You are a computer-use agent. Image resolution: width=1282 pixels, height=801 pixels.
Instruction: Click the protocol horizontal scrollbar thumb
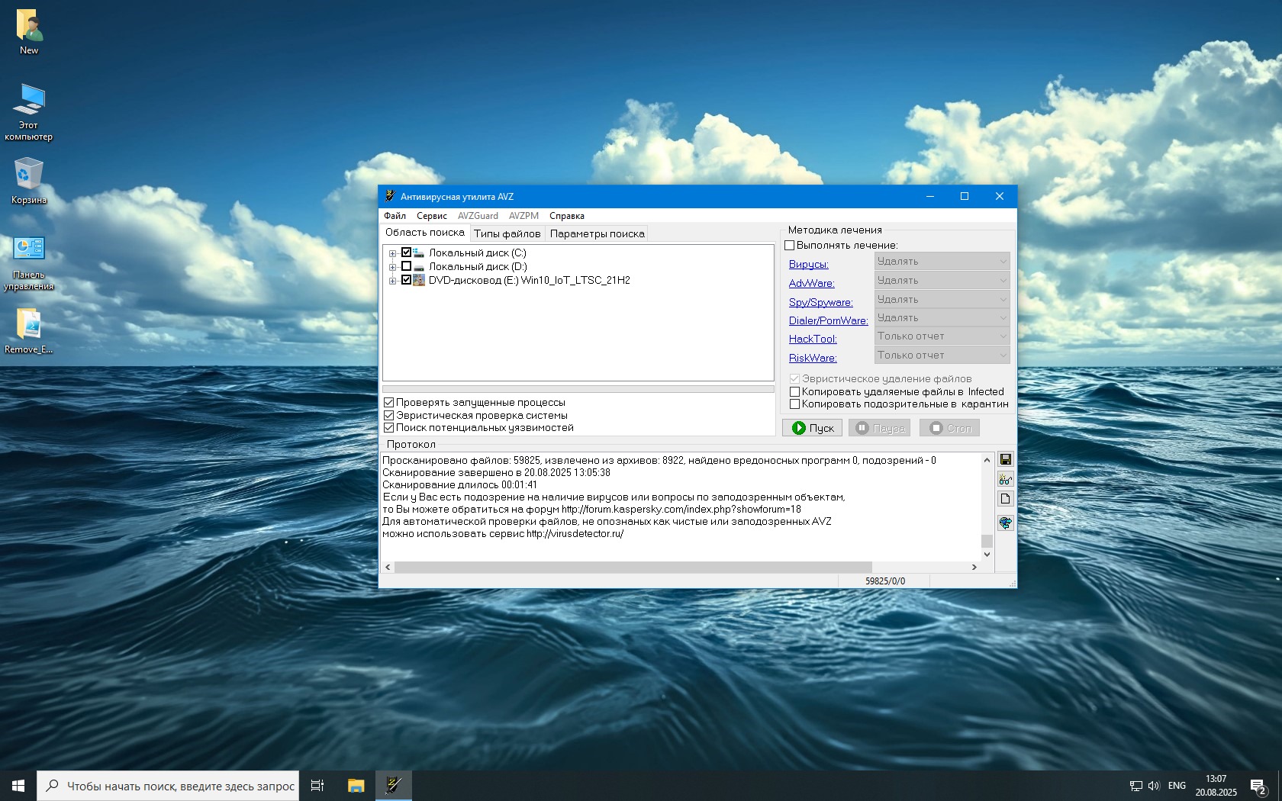tap(633, 567)
